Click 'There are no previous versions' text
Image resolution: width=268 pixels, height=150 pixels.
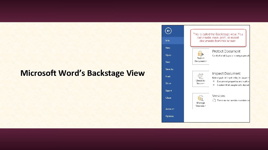tap(233, 101)
